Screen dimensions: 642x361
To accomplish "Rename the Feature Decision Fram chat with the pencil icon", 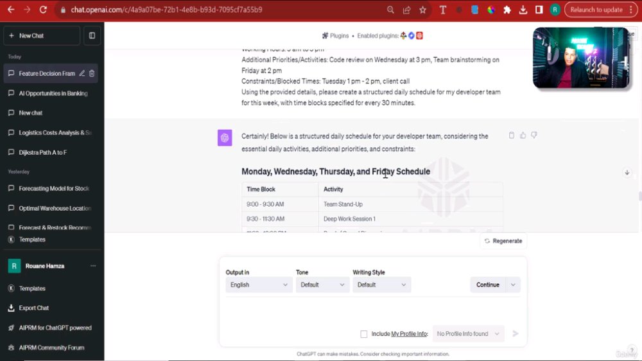I will coord(82,73).
